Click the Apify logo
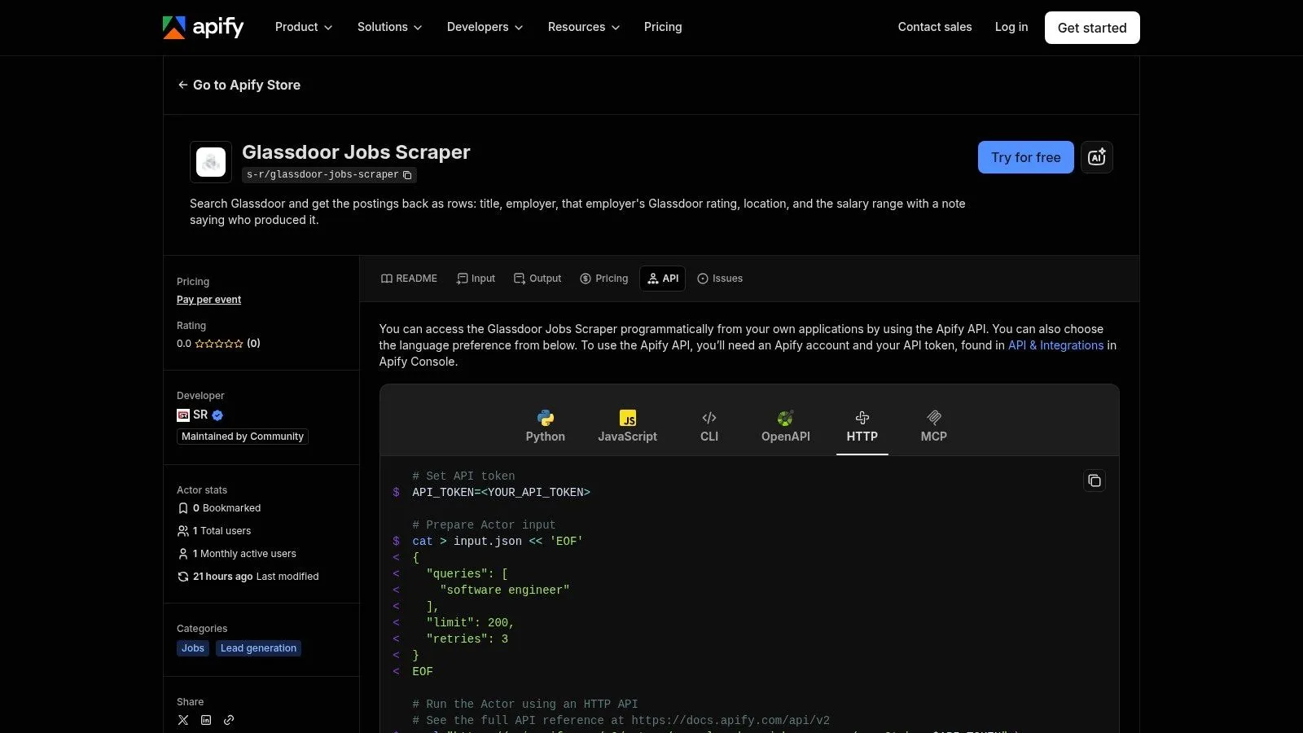Screen dimensions: 1303x733 click(x=203, y=27)
